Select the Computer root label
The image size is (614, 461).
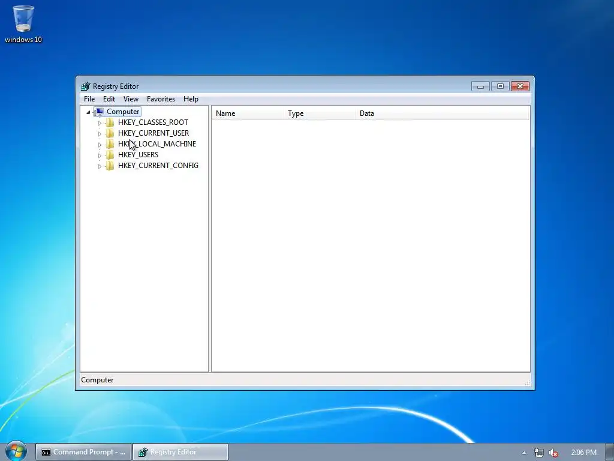point(123,112)
